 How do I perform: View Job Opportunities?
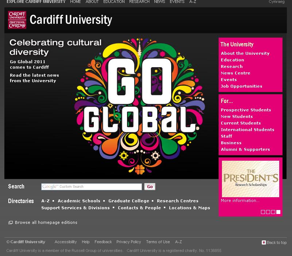(x=241, y=86)
